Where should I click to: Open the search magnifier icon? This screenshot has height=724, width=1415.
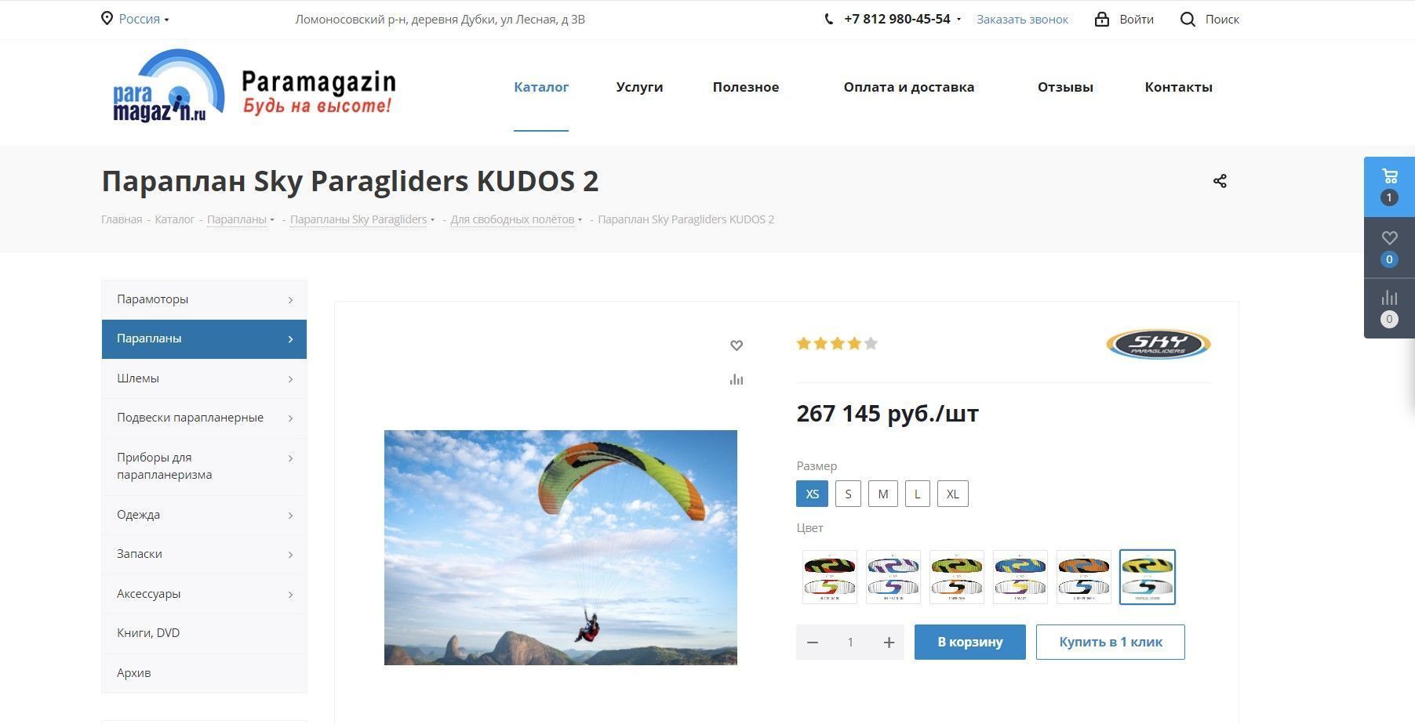[x=1188, y=20]
